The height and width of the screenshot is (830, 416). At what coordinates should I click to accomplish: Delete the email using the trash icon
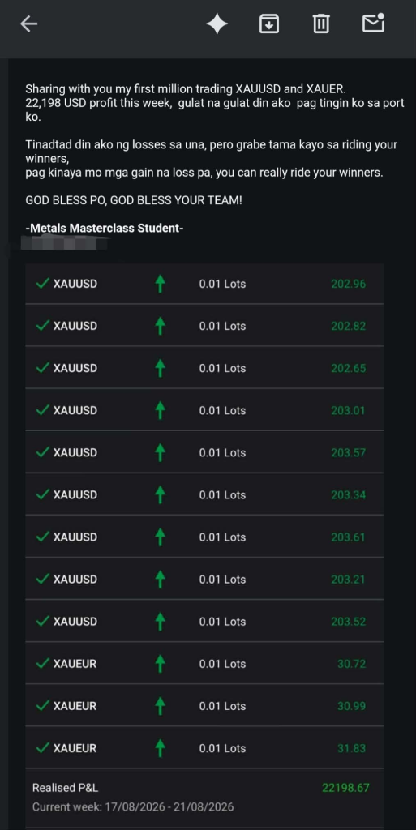point(321,24)
